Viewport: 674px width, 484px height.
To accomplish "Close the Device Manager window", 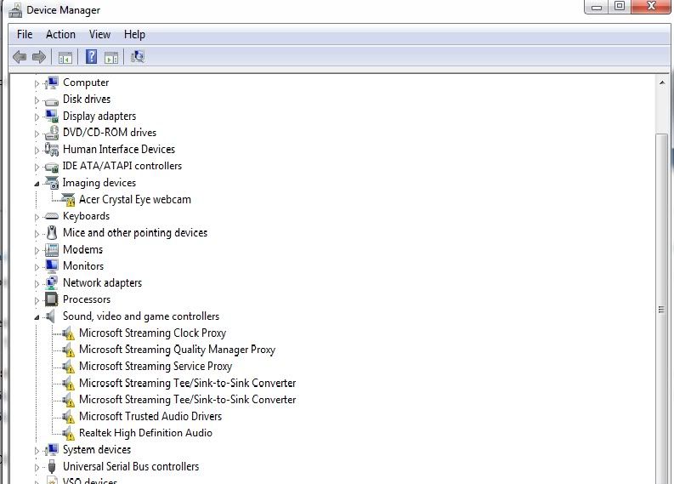I will (x=650, y=7).
